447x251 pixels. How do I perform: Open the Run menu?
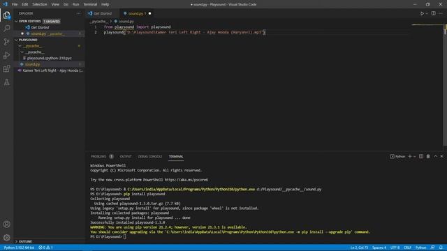[x=75, y=4]
